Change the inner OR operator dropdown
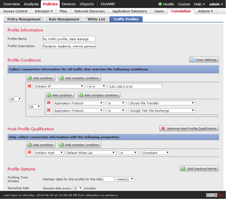Screen dimensions: 226x199 tap(34, 107)
